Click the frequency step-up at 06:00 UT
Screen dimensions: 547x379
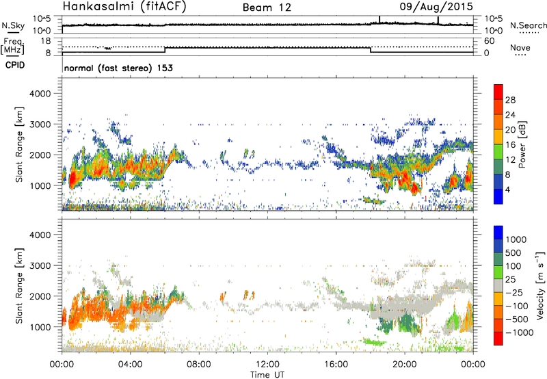tap(165, 50)
